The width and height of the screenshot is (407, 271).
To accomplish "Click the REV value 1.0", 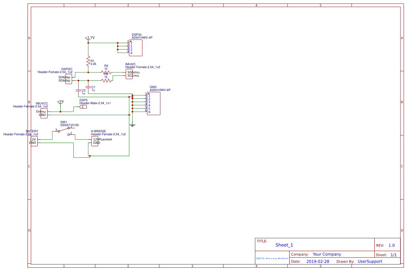I will tap(392, 245).
